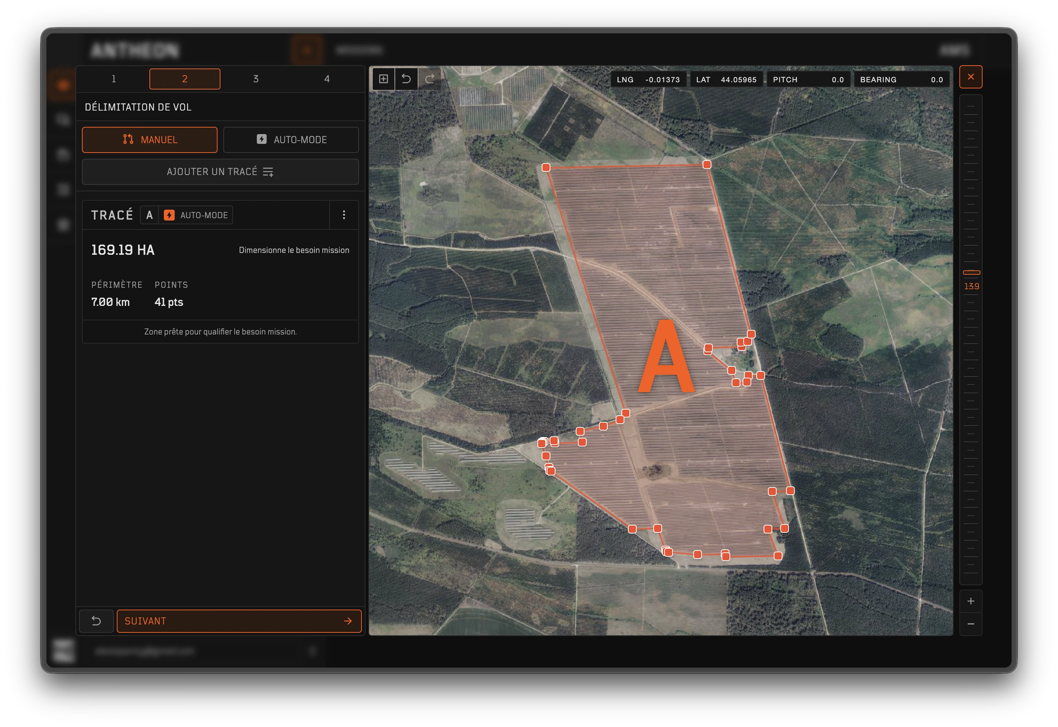Open Tracé A three-dot options menu

344,215
